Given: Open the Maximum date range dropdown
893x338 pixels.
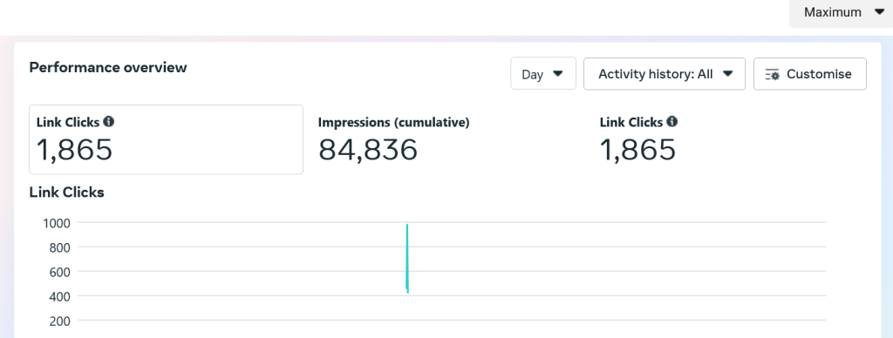Looking at the screenshot, I should [842, 12].
